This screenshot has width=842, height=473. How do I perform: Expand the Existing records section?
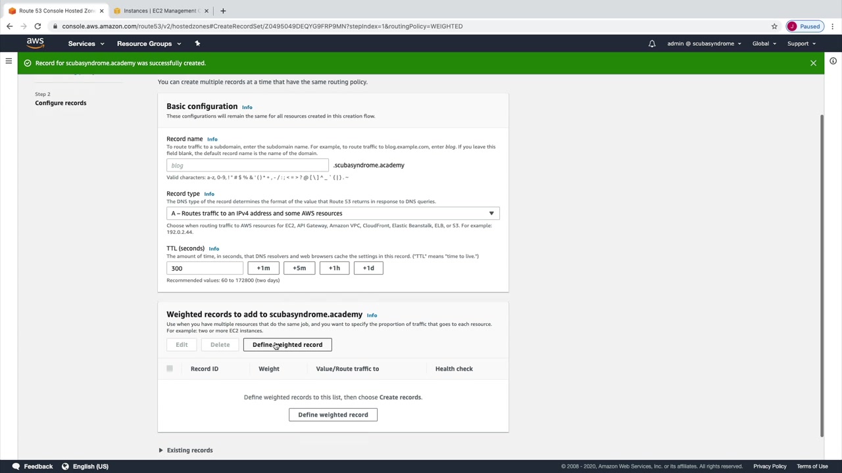186,450
